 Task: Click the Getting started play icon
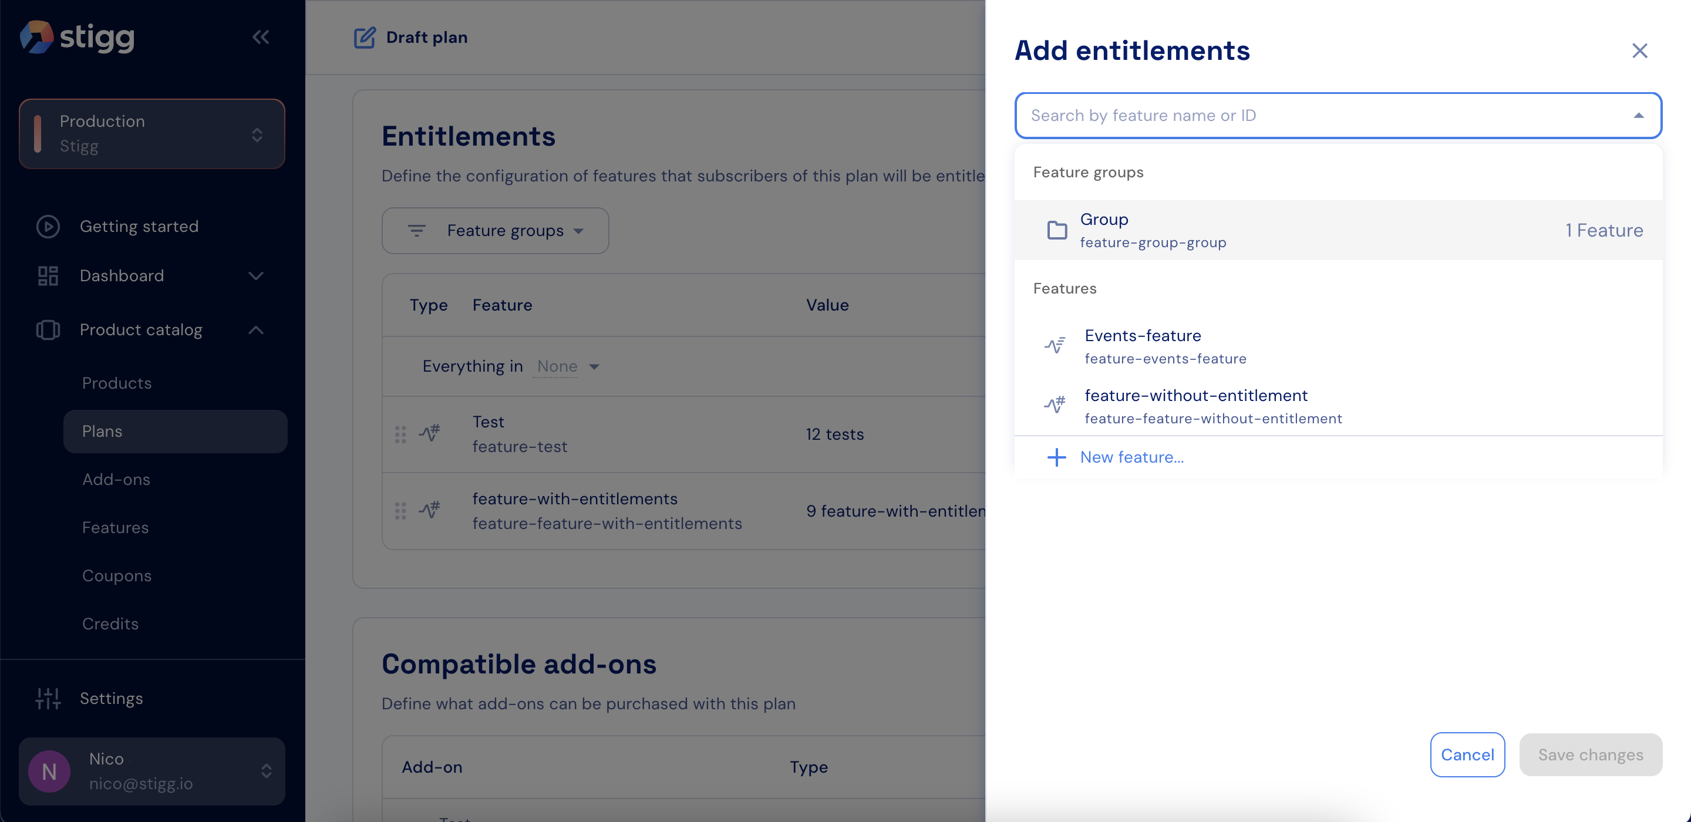coord(48,227)
